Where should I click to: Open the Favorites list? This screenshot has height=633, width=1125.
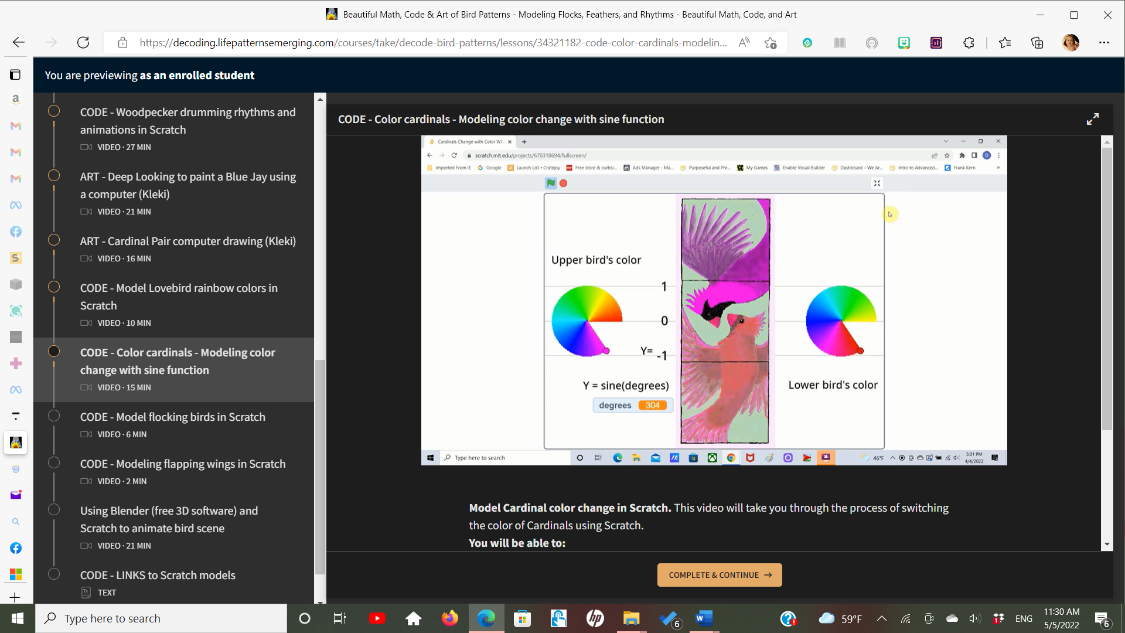[x=1005, y=42]
